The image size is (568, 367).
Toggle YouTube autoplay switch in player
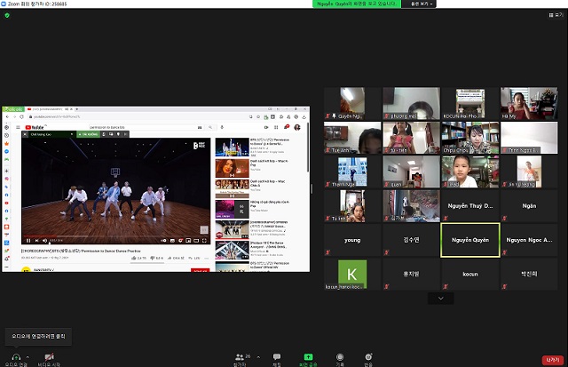click(163, 241)
